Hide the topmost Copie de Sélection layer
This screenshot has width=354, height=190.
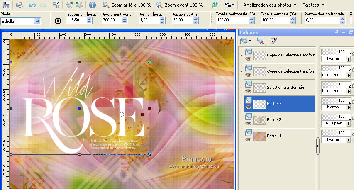point(248,58)
